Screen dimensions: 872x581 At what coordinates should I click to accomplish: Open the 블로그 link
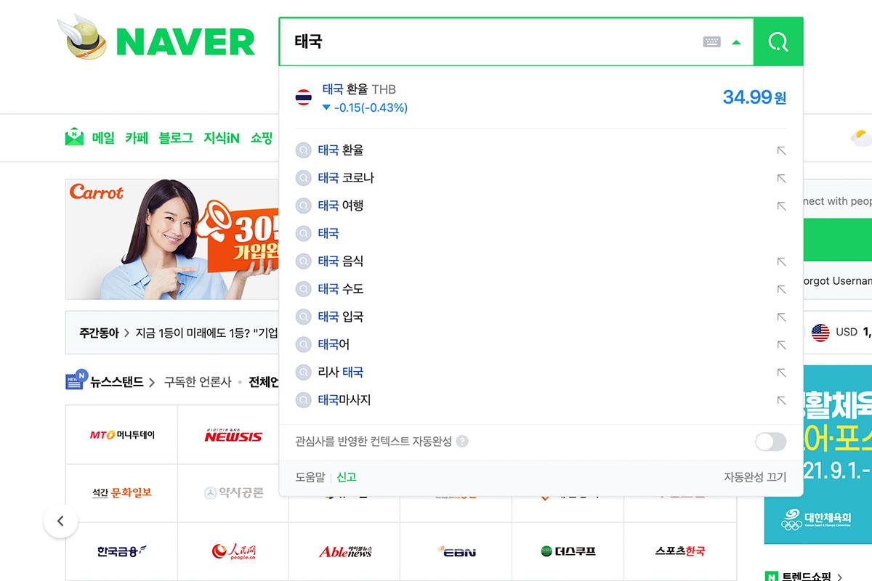pyautogui.click(x=176, y=138)
